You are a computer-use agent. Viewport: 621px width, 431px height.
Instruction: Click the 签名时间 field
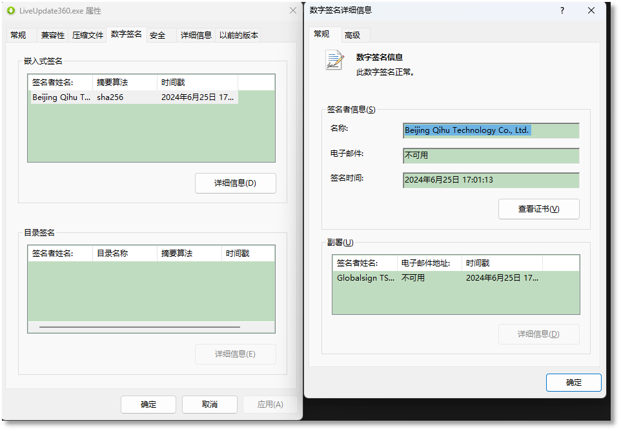coord(491,180)
